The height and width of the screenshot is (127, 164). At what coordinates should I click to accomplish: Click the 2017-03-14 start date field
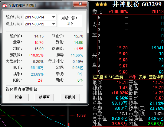pyautogui.click(x=40, y=17)
